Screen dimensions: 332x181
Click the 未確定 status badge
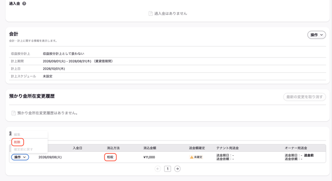196,157
